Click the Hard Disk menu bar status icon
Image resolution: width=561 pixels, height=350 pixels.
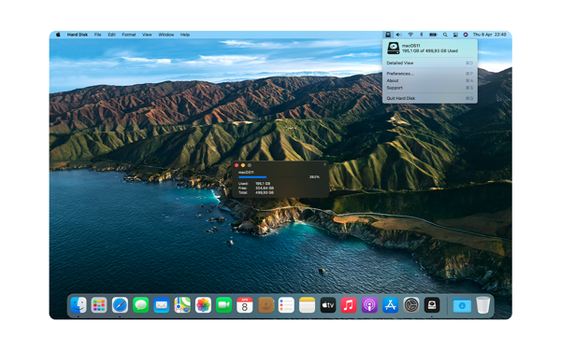pyautogui.click(x=388, y=35)
